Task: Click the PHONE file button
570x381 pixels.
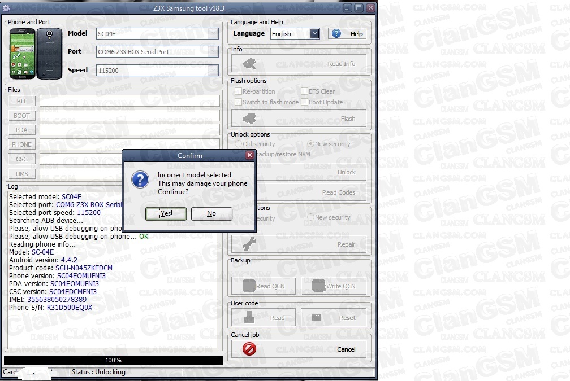Action: tap(22, 144)
